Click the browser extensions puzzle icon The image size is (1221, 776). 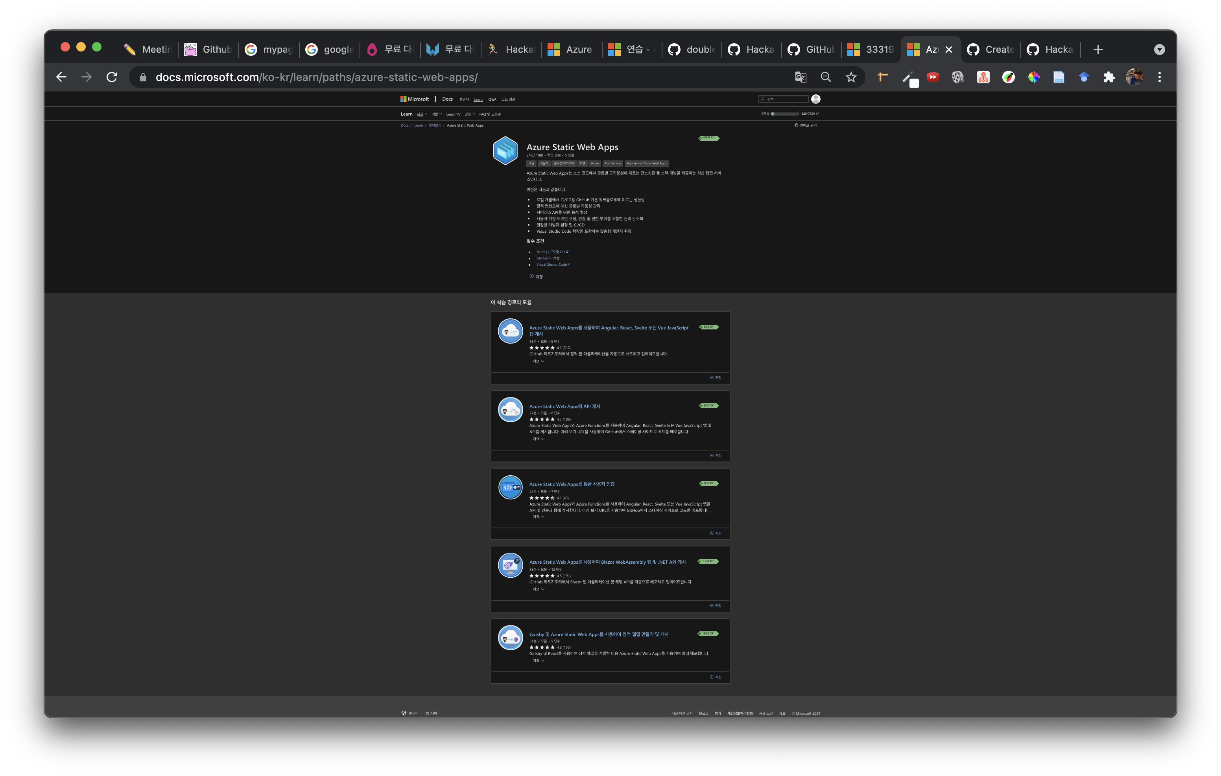click(x=1109, y=77)
